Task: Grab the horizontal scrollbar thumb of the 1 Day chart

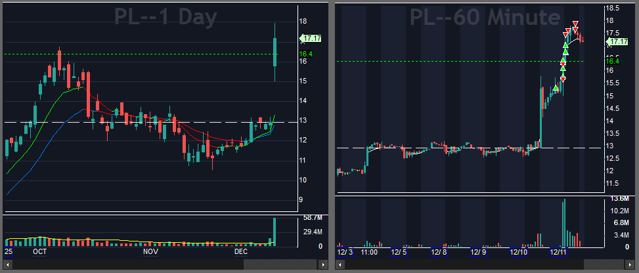Action: coord(280,265)
